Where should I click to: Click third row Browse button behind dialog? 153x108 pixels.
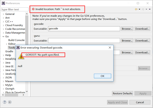[127, 53]
